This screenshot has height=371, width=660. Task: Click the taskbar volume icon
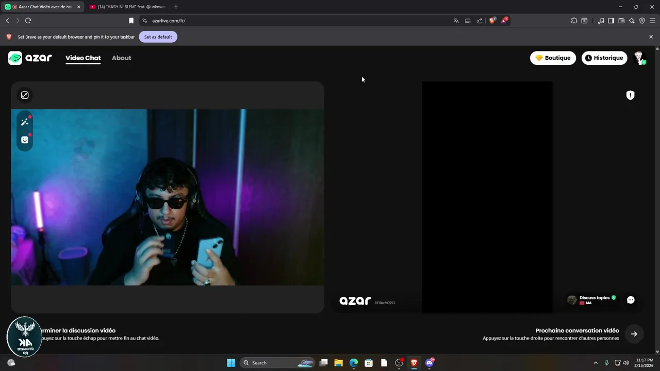(626, 363)
